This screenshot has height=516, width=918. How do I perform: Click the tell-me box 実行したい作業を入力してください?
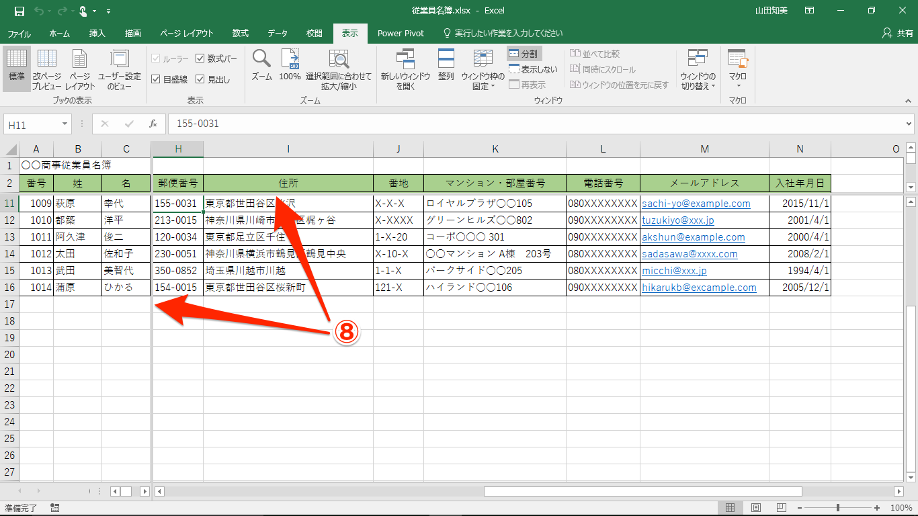point(502,33)
